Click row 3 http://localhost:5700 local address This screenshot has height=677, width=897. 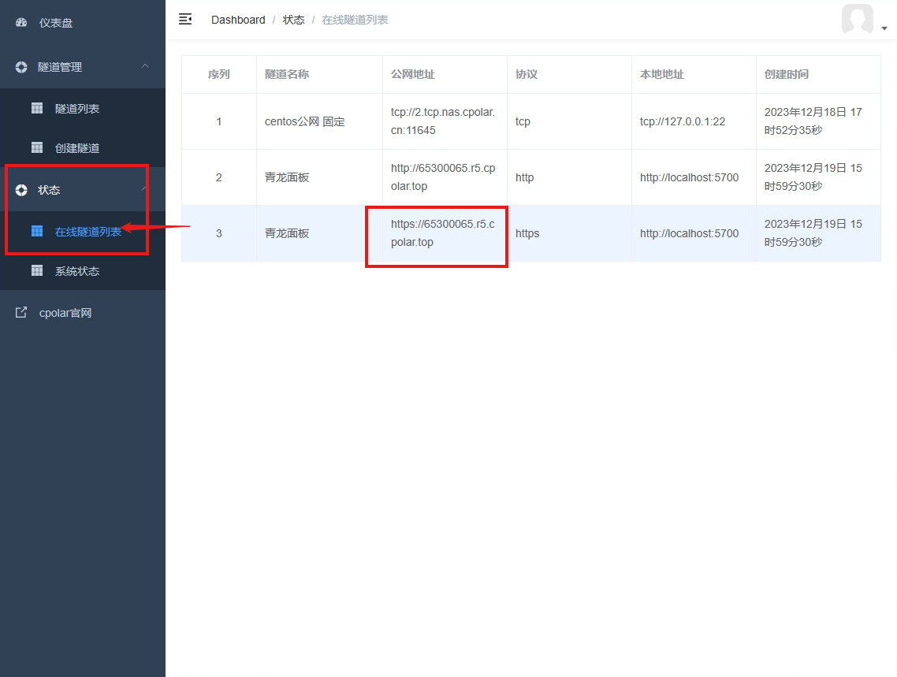pos(694,233)
